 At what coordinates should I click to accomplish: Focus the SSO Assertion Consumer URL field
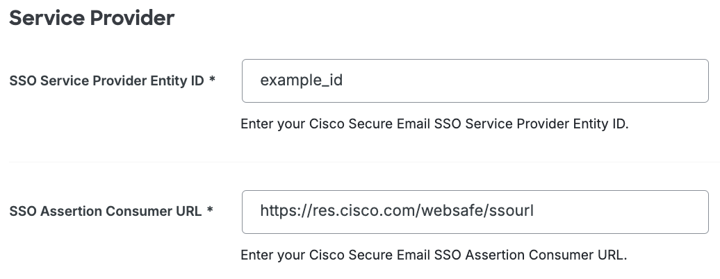(x=475, y=212)
